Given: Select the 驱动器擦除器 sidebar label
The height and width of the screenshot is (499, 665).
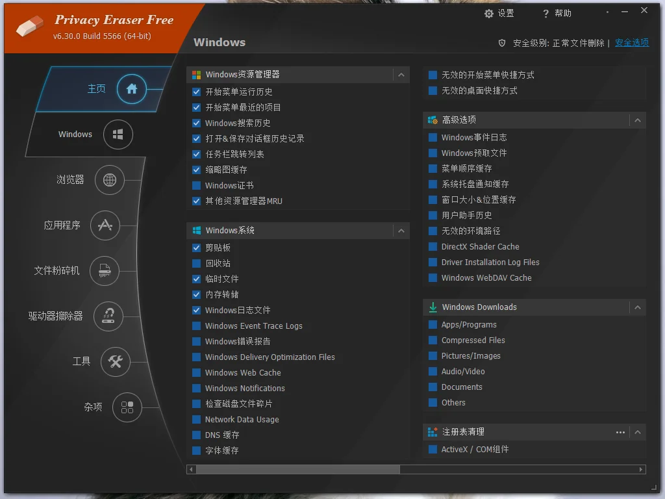Looking at the screenshot, I should pyautogui.click(x=55, y=316).
